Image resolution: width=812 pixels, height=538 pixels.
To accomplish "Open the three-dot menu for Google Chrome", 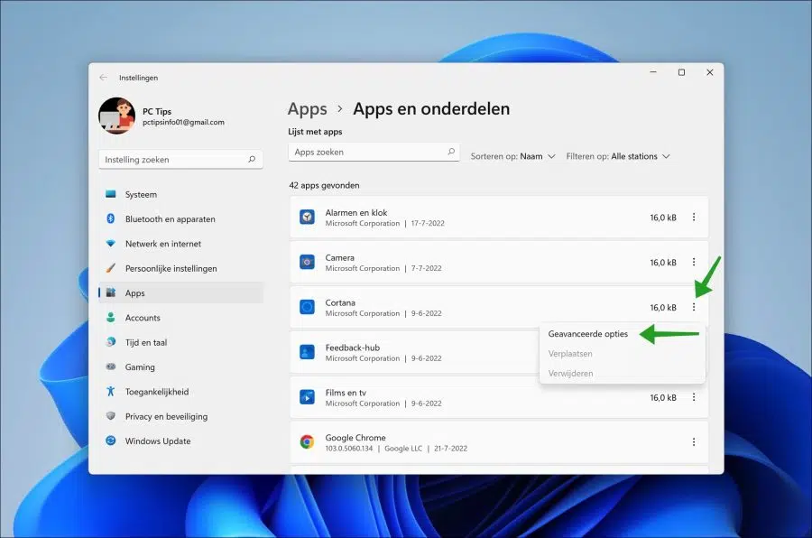I will [x=694, y=442].
